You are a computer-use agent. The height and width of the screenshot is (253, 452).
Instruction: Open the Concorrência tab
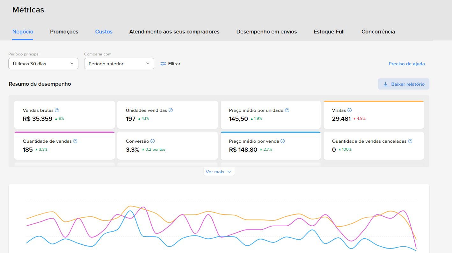click(378, 32)
